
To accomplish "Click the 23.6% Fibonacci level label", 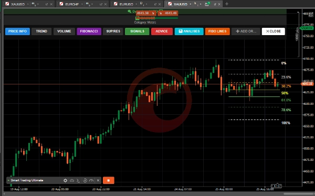I will coord(286,77).
